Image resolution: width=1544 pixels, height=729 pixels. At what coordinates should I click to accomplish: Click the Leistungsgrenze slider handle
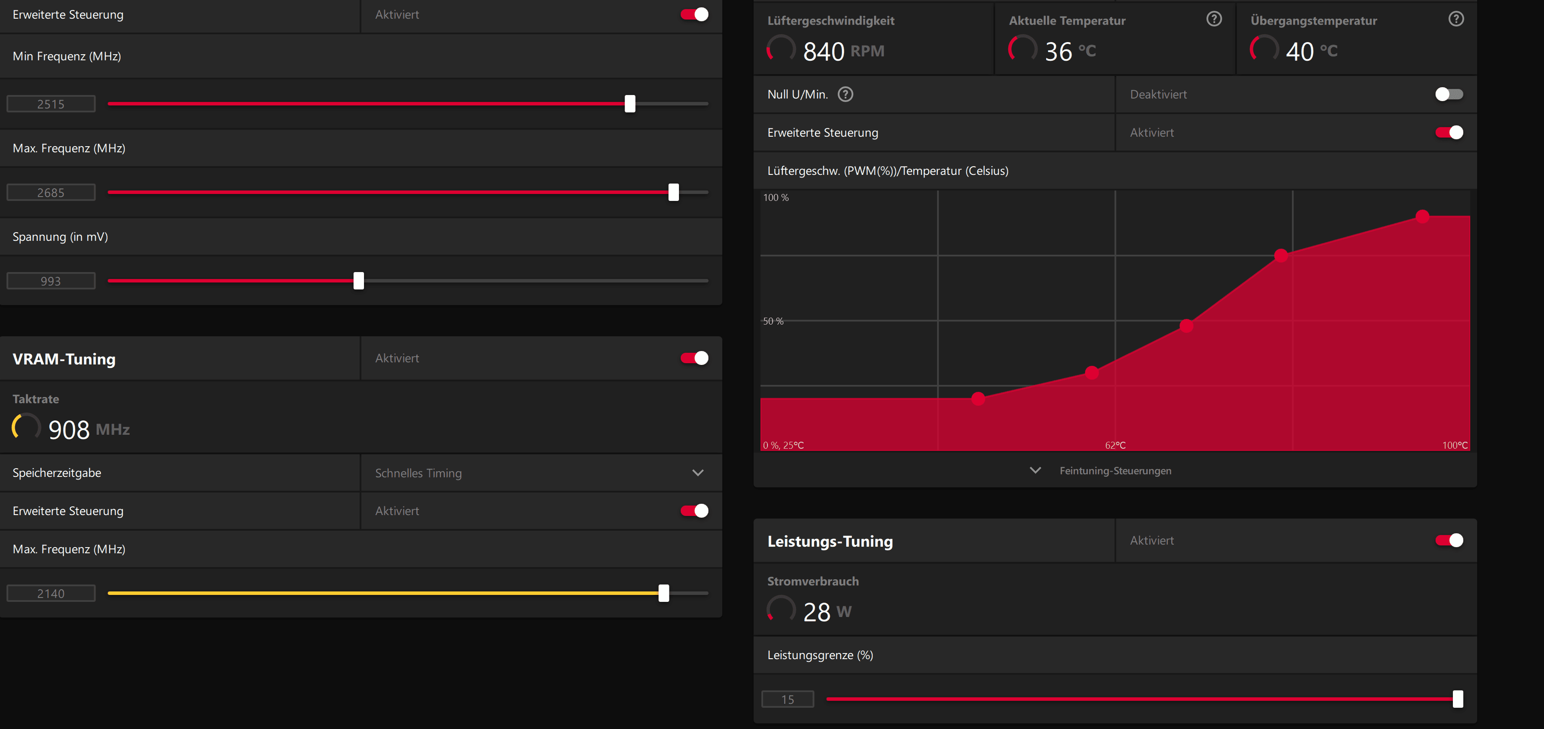coord(1458,699)
